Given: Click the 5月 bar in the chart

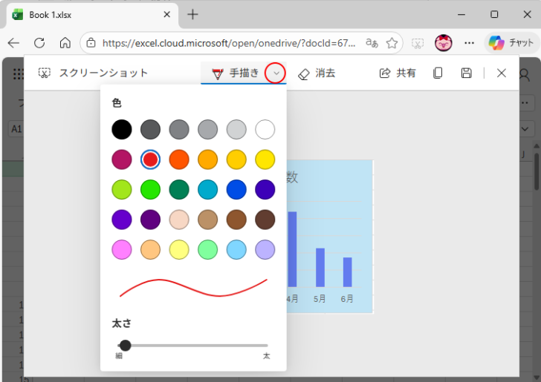Looking at the screenshot, I should [320, 267].
